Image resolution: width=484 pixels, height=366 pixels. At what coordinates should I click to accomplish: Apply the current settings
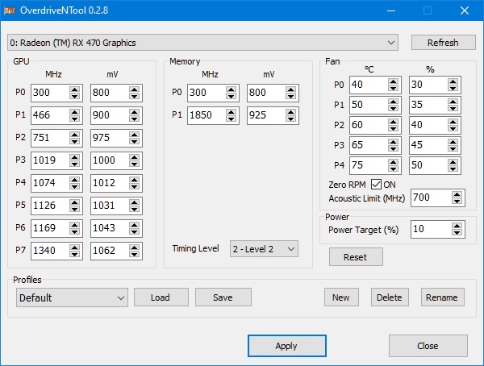point(286,346)
